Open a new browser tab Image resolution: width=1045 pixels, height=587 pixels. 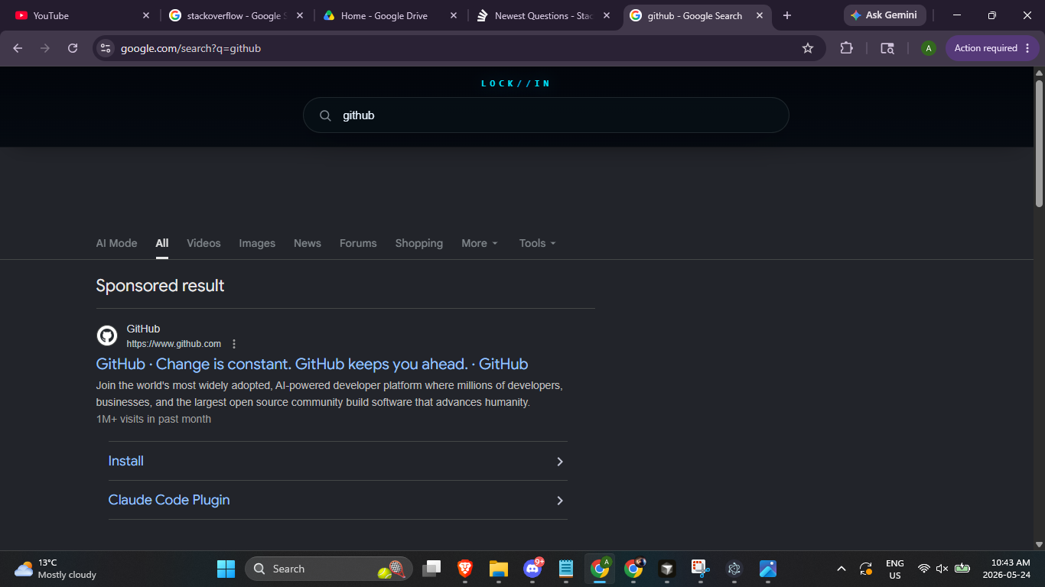coord(787,15)
